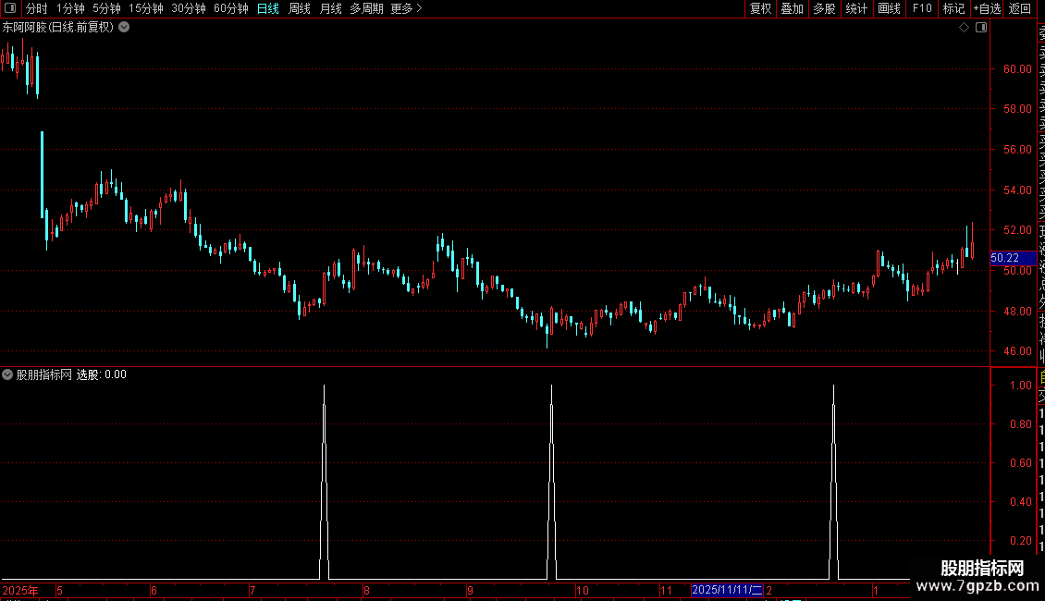Switch to 分时 chart tab
Image resolution: width=1045 pixels, height=601 pixels.
pos(37,8)
